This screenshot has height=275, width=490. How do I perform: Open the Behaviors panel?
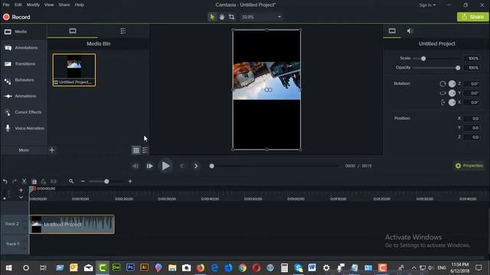[24, 80]
